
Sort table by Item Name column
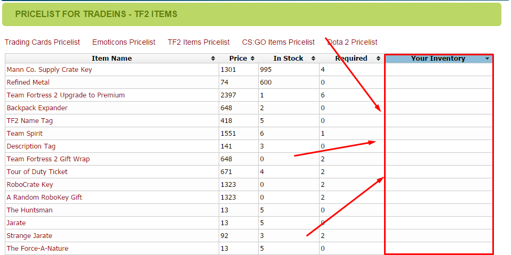click(112, 59)
